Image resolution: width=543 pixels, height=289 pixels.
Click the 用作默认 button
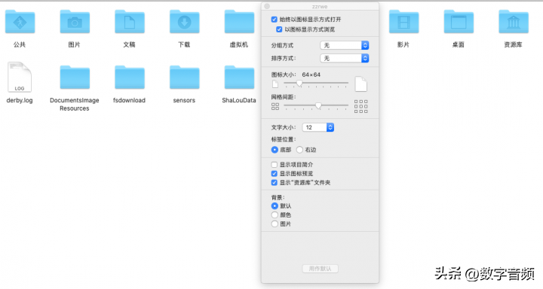pos(320,269)
